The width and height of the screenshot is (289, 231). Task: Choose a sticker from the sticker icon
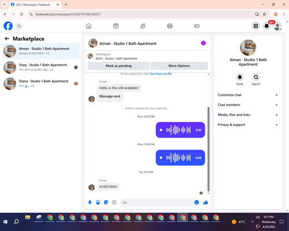click(106, 202)
